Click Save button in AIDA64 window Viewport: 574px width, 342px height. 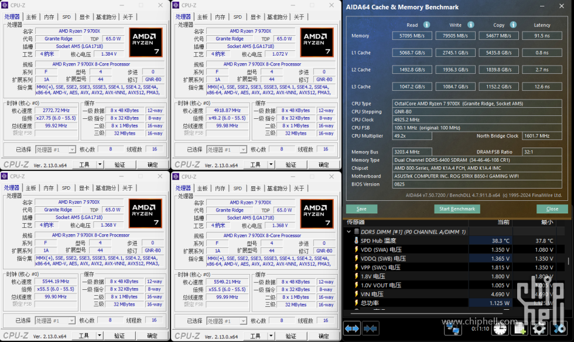coord(361,208)
